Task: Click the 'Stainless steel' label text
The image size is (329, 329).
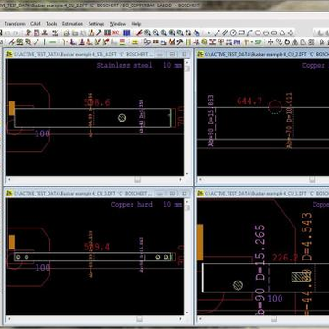Action: [x=124, y=65]
